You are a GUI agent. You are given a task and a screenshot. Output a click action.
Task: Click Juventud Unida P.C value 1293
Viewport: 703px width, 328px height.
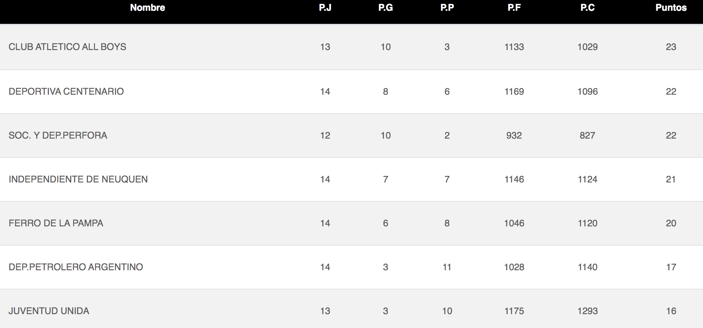(x=588, y=311)
